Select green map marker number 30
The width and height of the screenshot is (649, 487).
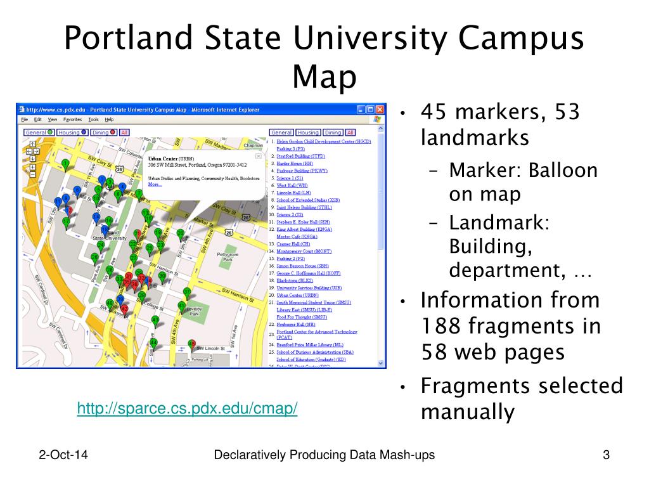click(162, 277)
